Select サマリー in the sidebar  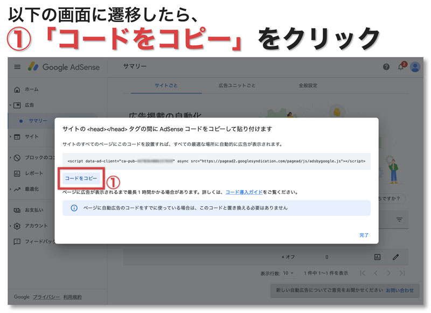38,121
